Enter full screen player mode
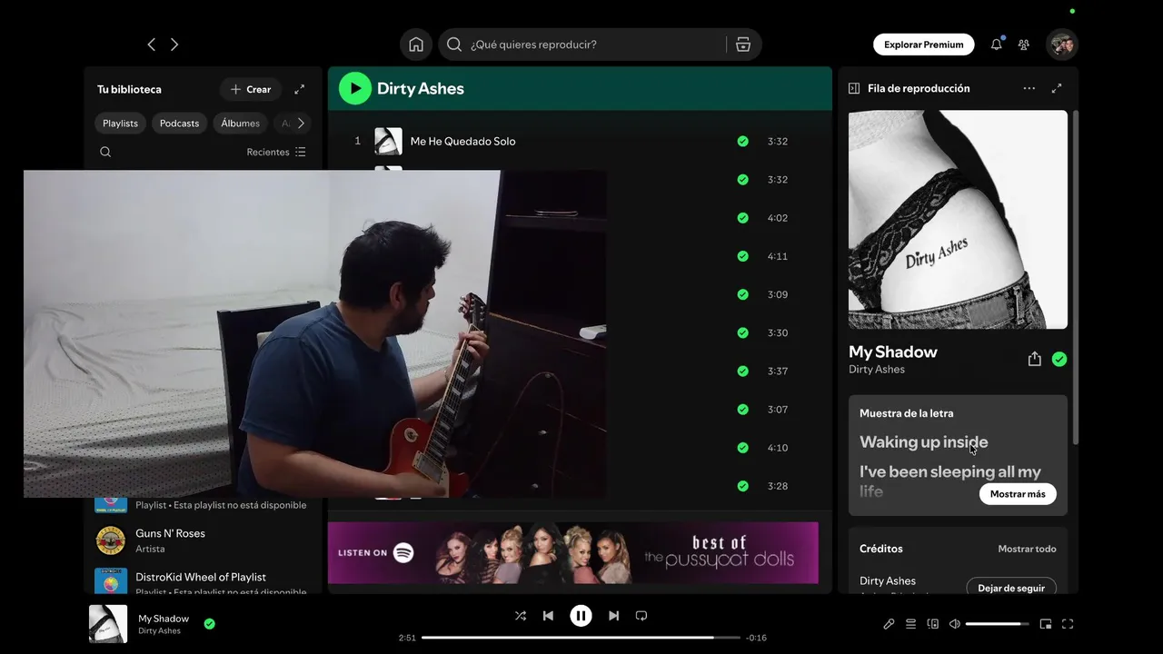This screenshot has width=1163, height=654. [1068, 624]
